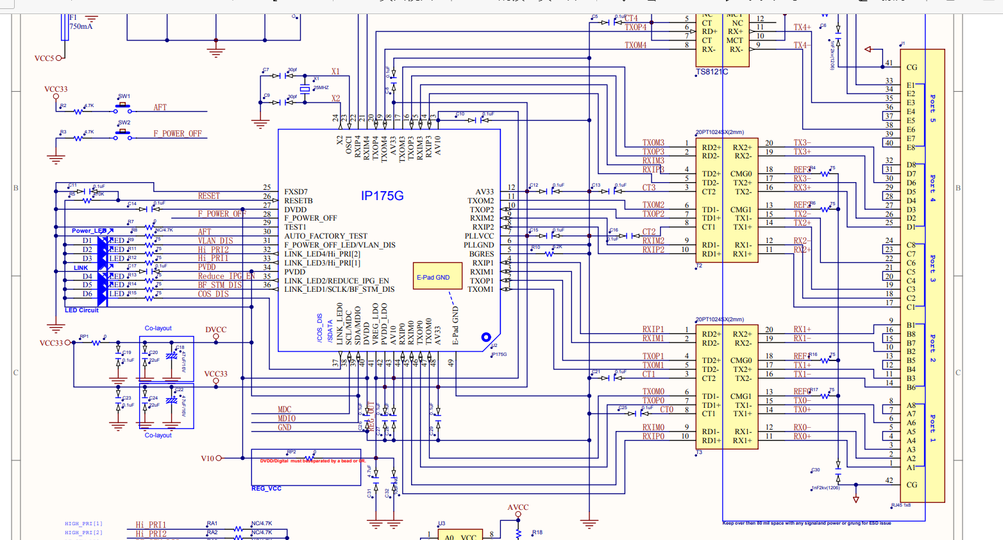Image resolution: width=1003 pixels, height=540 pixels.
Task: Click the VCC5 power net label
Action: tap(44, 58)
